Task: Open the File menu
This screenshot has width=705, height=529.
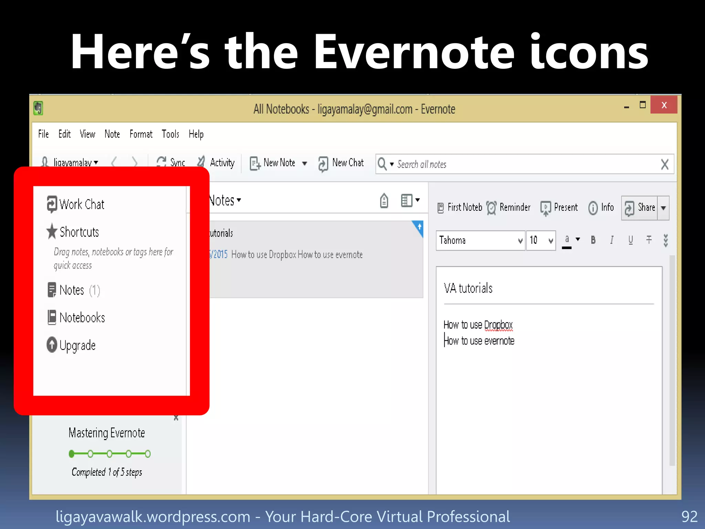Action: pyautogui.click(x=43, y=134)
